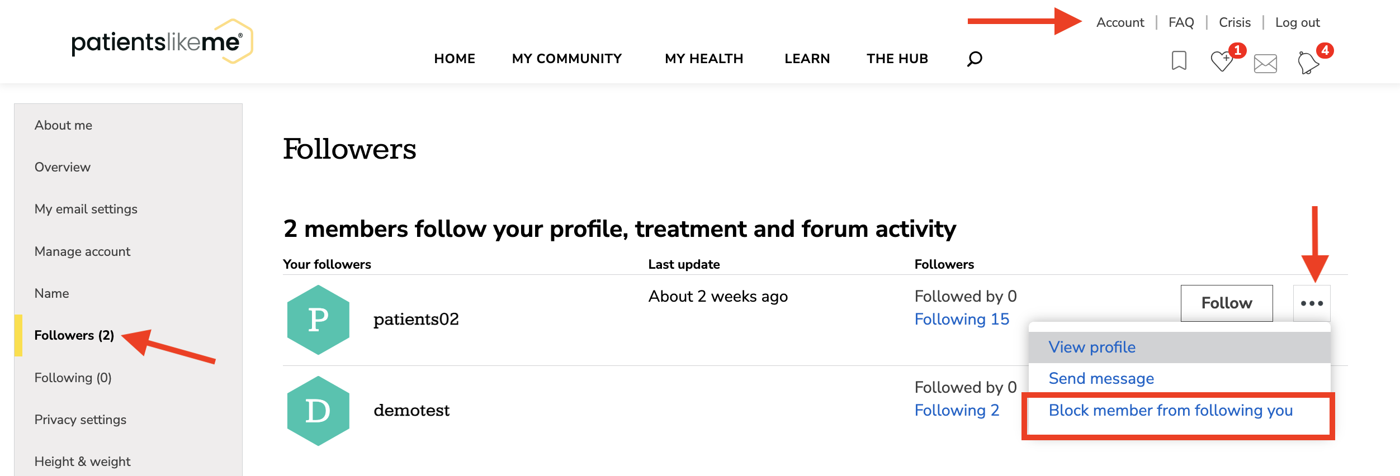Select Manage account in sidebar

(82, 251)
